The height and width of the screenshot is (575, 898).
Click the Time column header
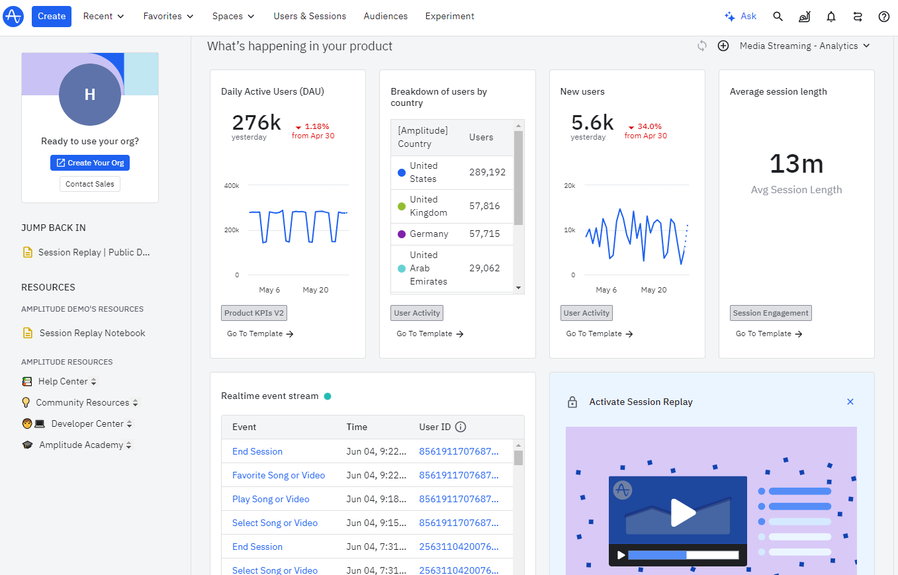point(357,427)
